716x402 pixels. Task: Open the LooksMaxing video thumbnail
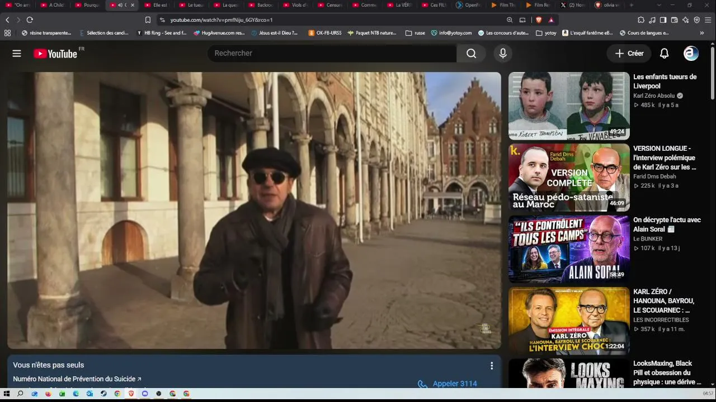point(569,374)
